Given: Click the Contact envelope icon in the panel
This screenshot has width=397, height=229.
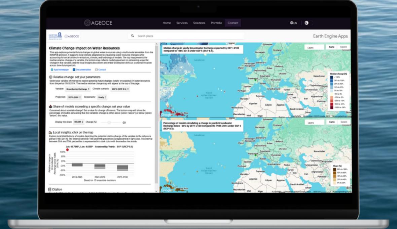Looking at the screenshot, I should coord(96,70).
